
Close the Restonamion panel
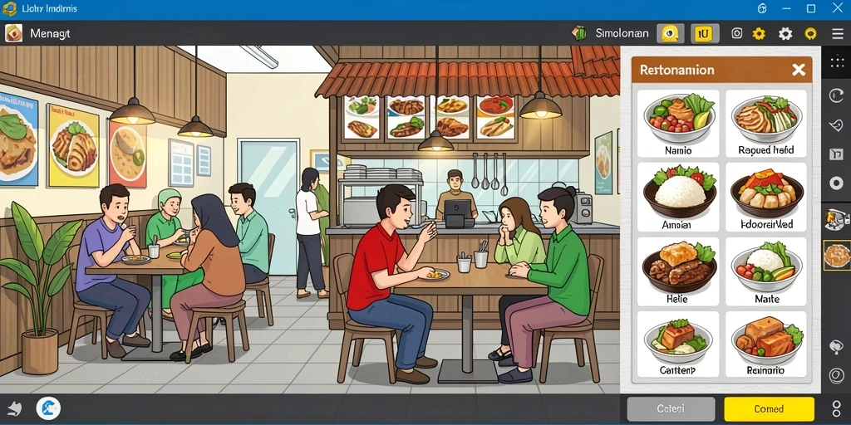point(799,70)
